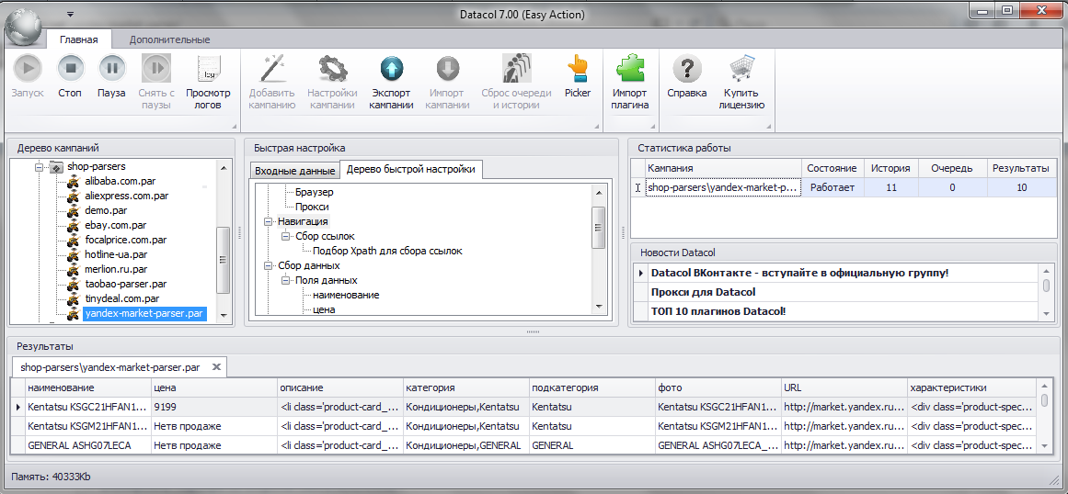Click price cell 9199
This screenshot has width=1068, height=494.
214,407
